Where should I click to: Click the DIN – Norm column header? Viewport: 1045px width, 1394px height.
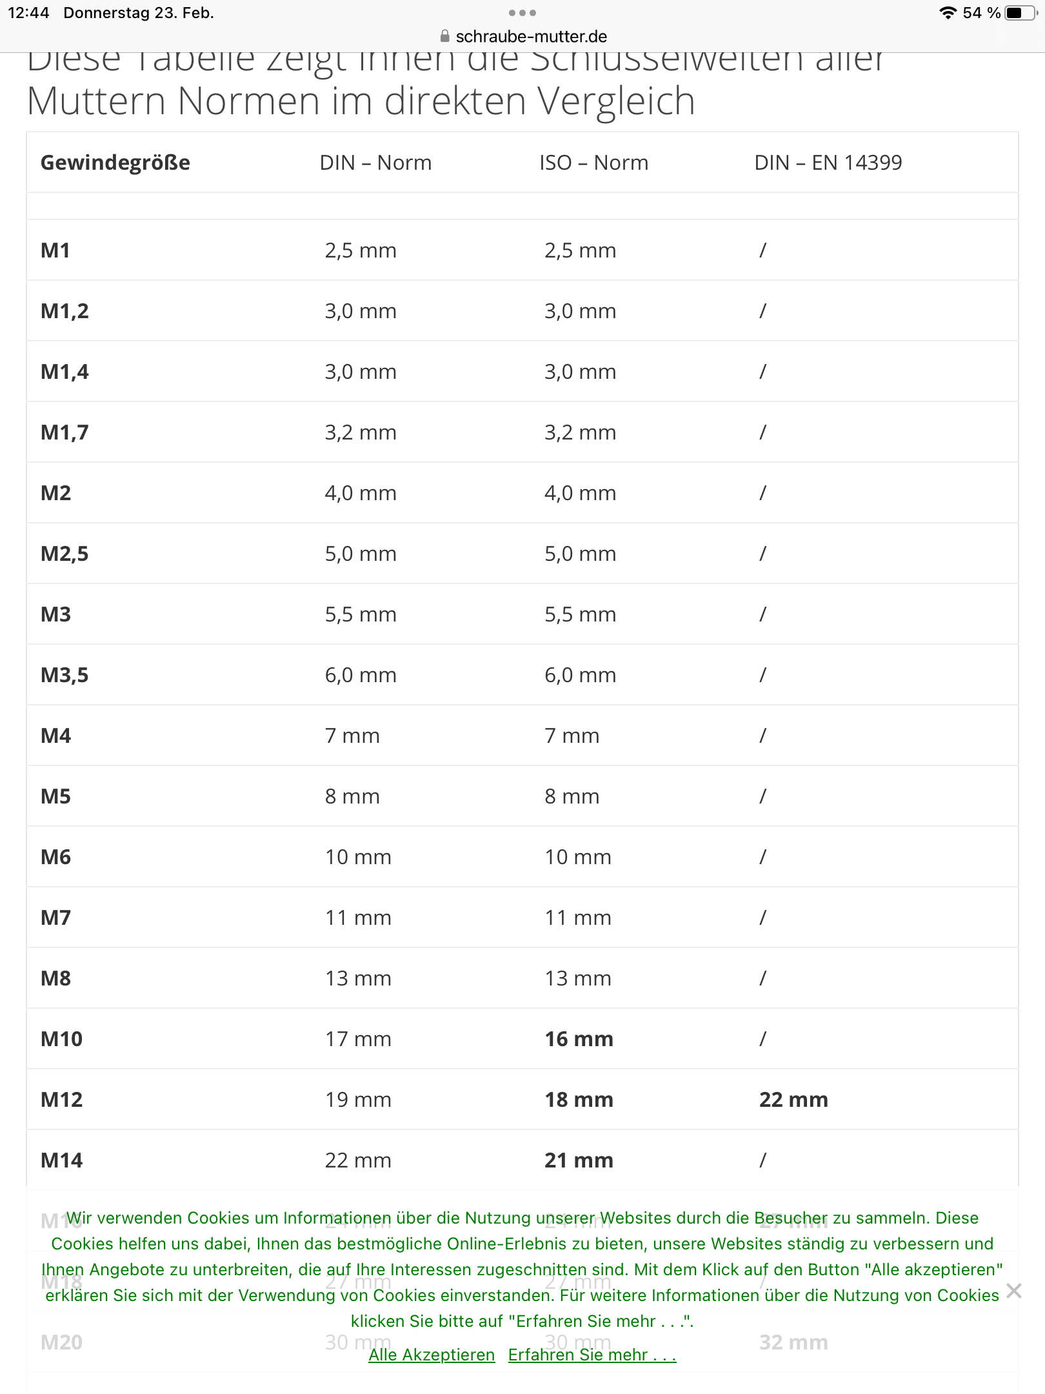(375, 163)
